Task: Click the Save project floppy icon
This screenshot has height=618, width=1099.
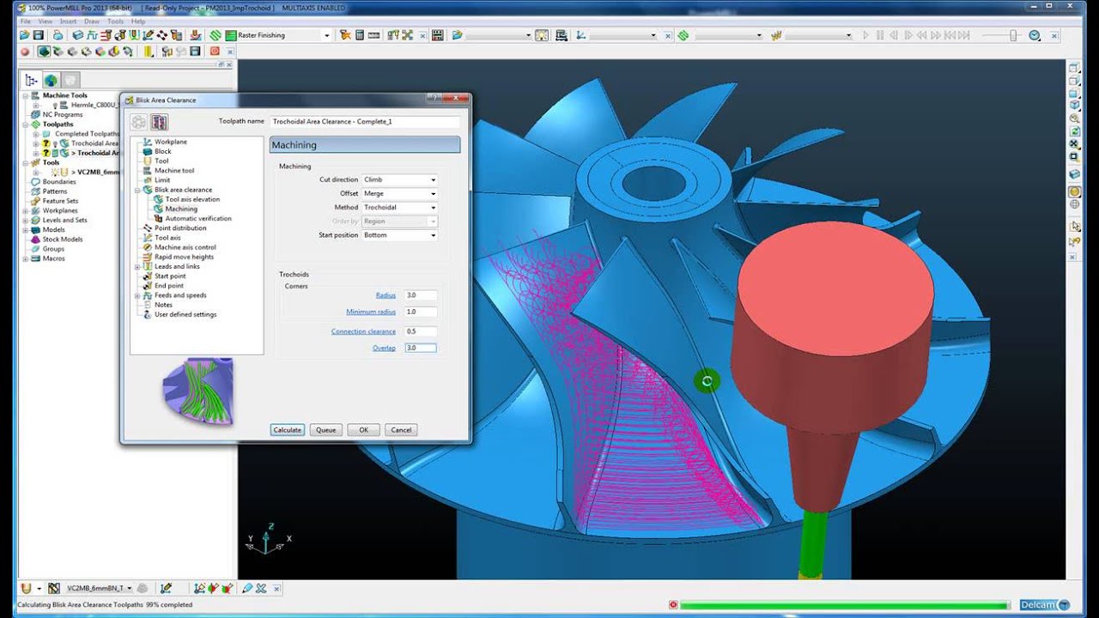Action: click(x=37, y=35)
